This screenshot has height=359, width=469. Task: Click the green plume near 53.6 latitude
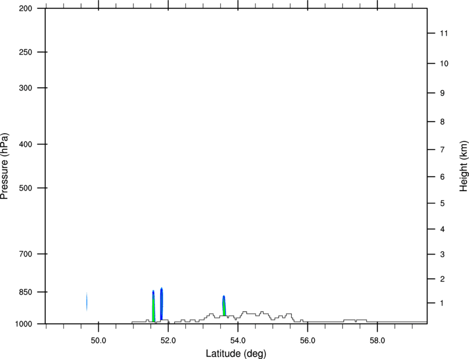point(223,306)
